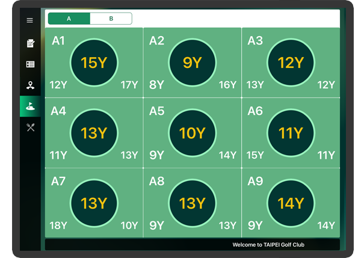Screen dimensions: 364x258
Task: Open the hamburger menu
Action: [x=30, y=20]
